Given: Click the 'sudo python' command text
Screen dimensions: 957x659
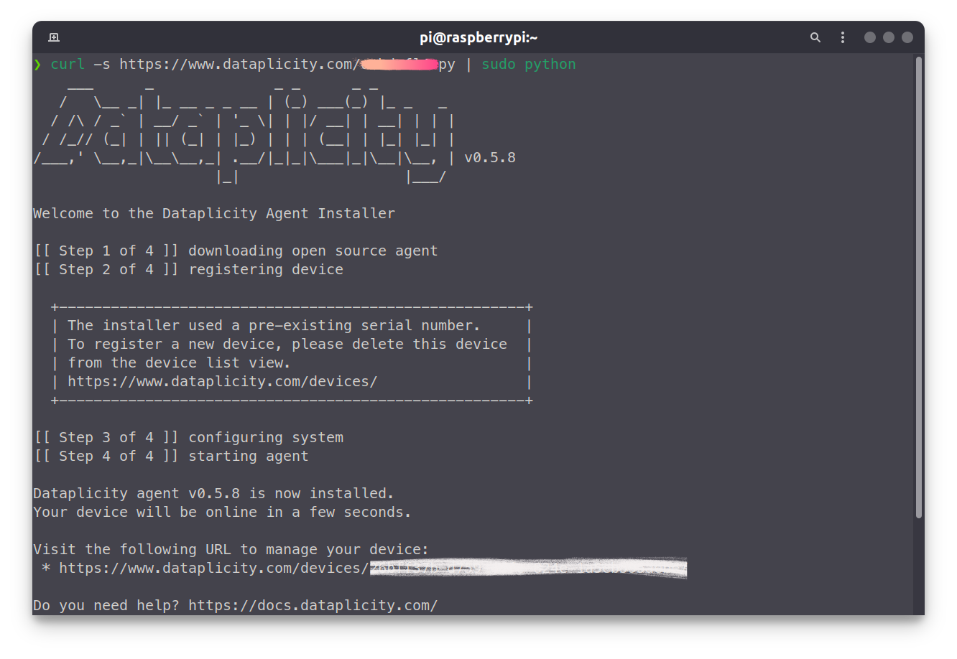Looking at the screenshot, I should [x=529, y=64].
